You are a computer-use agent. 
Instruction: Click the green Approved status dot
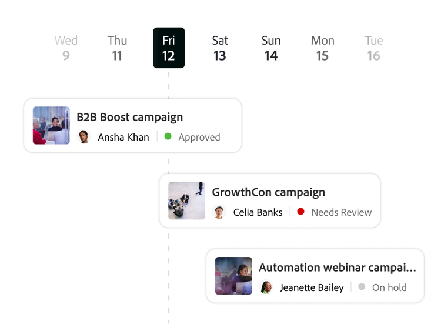[168, 136]
